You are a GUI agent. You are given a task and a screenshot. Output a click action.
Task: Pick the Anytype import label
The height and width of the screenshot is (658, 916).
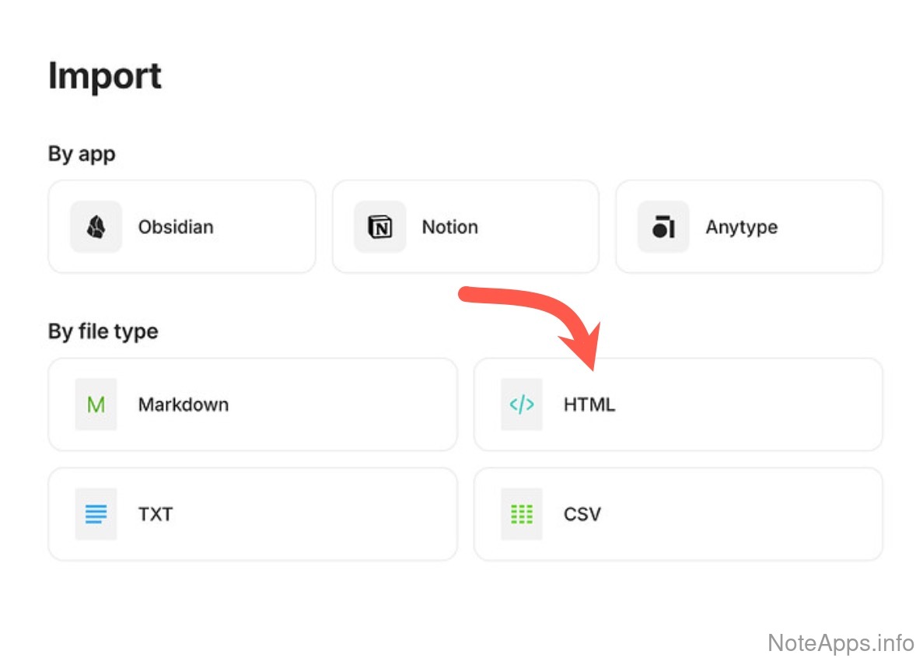[741, 227]
